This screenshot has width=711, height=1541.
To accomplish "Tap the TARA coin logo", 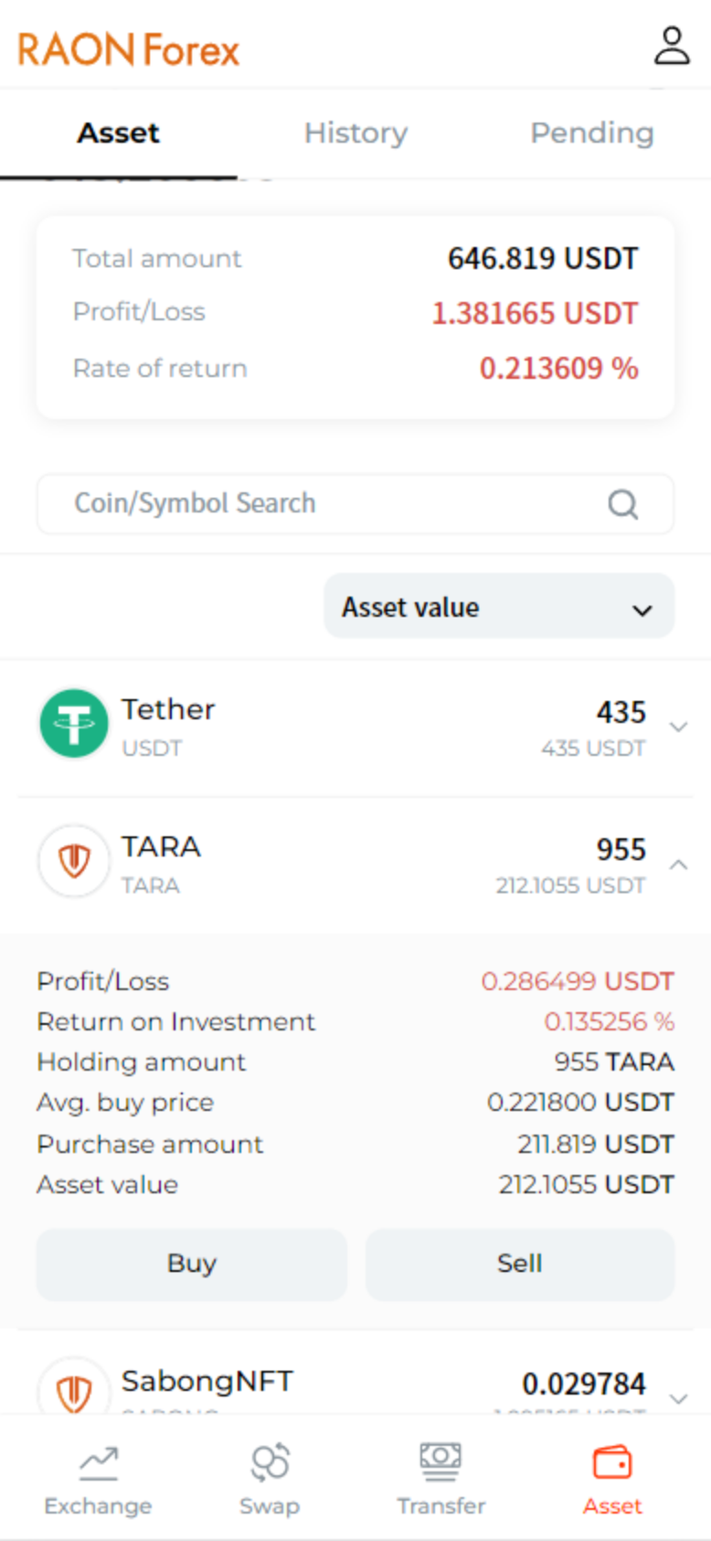I will (74, 861).
